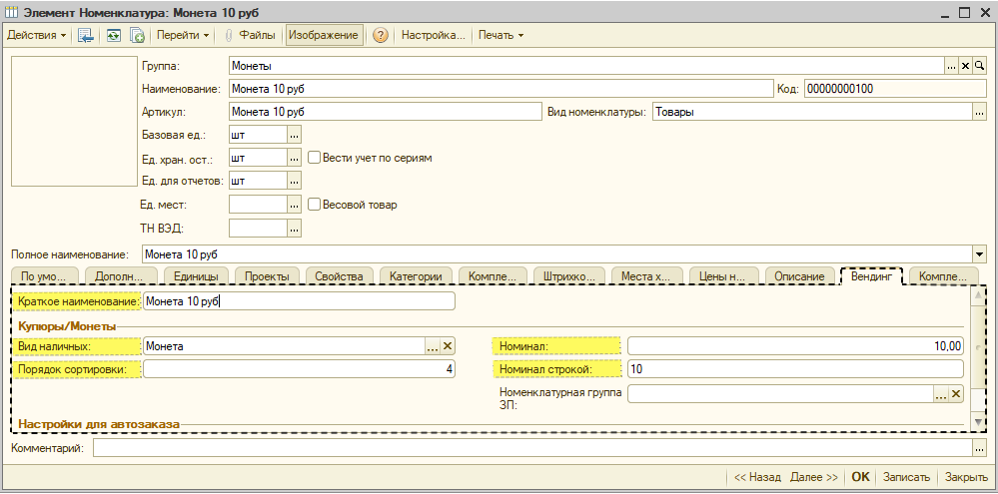
Task: Select the Вендинг tab
Action: click(x=871, y=276)
